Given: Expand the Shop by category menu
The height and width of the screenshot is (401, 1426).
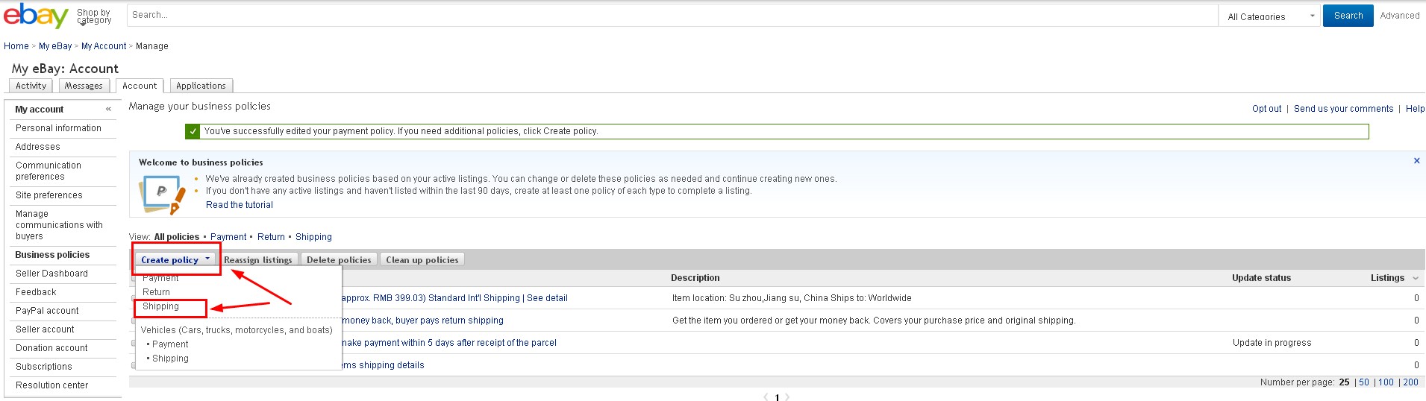Looking at the screenshot, I should [x=93, y=16].
